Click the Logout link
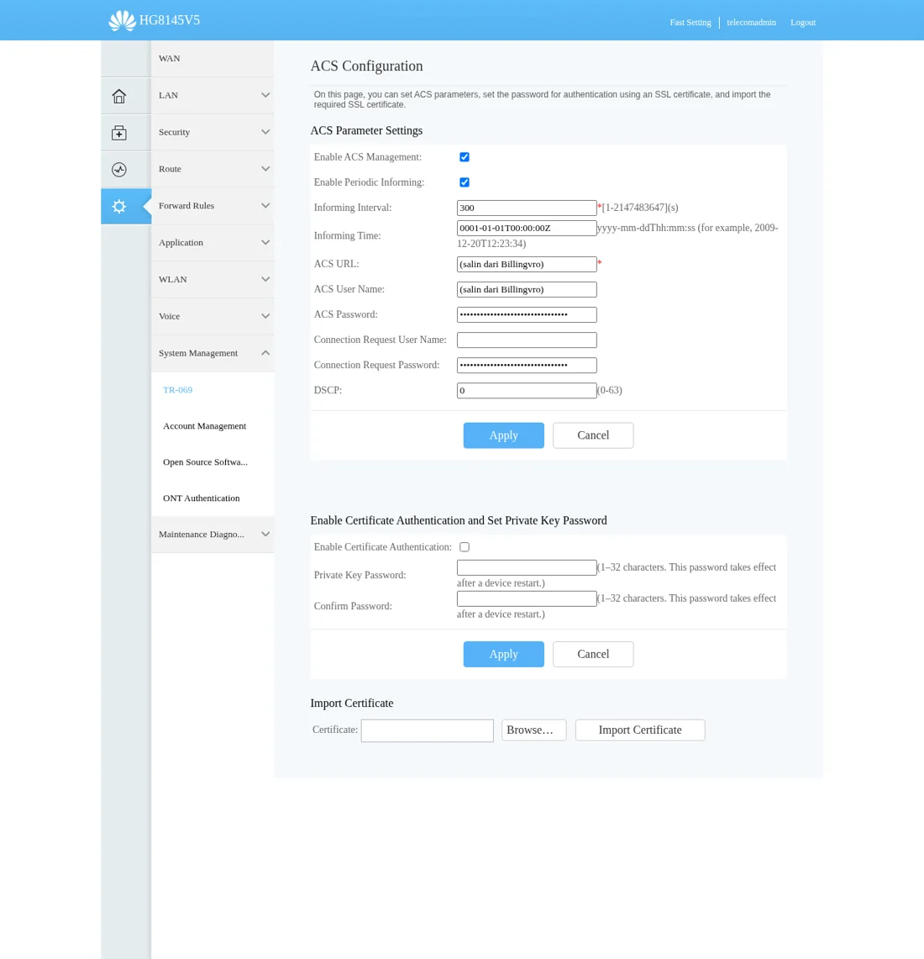The image size is (924, 959). click(x=802, y=23)
